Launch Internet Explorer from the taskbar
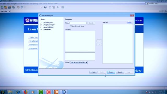 point(18,92)
